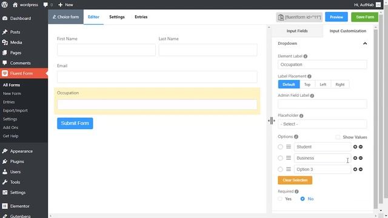Remove Option 3 with minus icon
The width and height of the screenshot is (388, 218).
361,170
